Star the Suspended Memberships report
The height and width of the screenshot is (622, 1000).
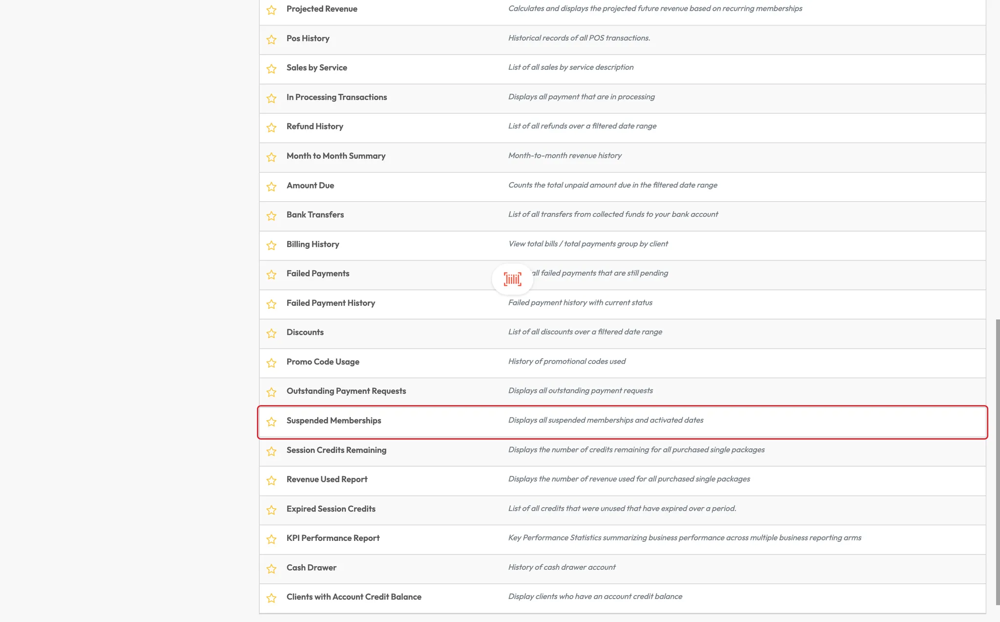(x=271, y=421)
